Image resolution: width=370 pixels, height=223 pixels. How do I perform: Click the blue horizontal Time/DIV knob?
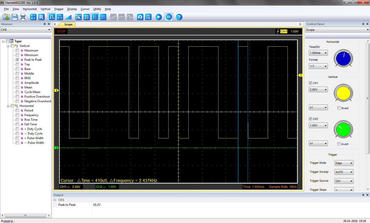tap(343, 58)
